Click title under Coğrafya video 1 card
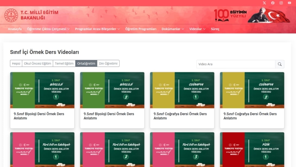 180,116
